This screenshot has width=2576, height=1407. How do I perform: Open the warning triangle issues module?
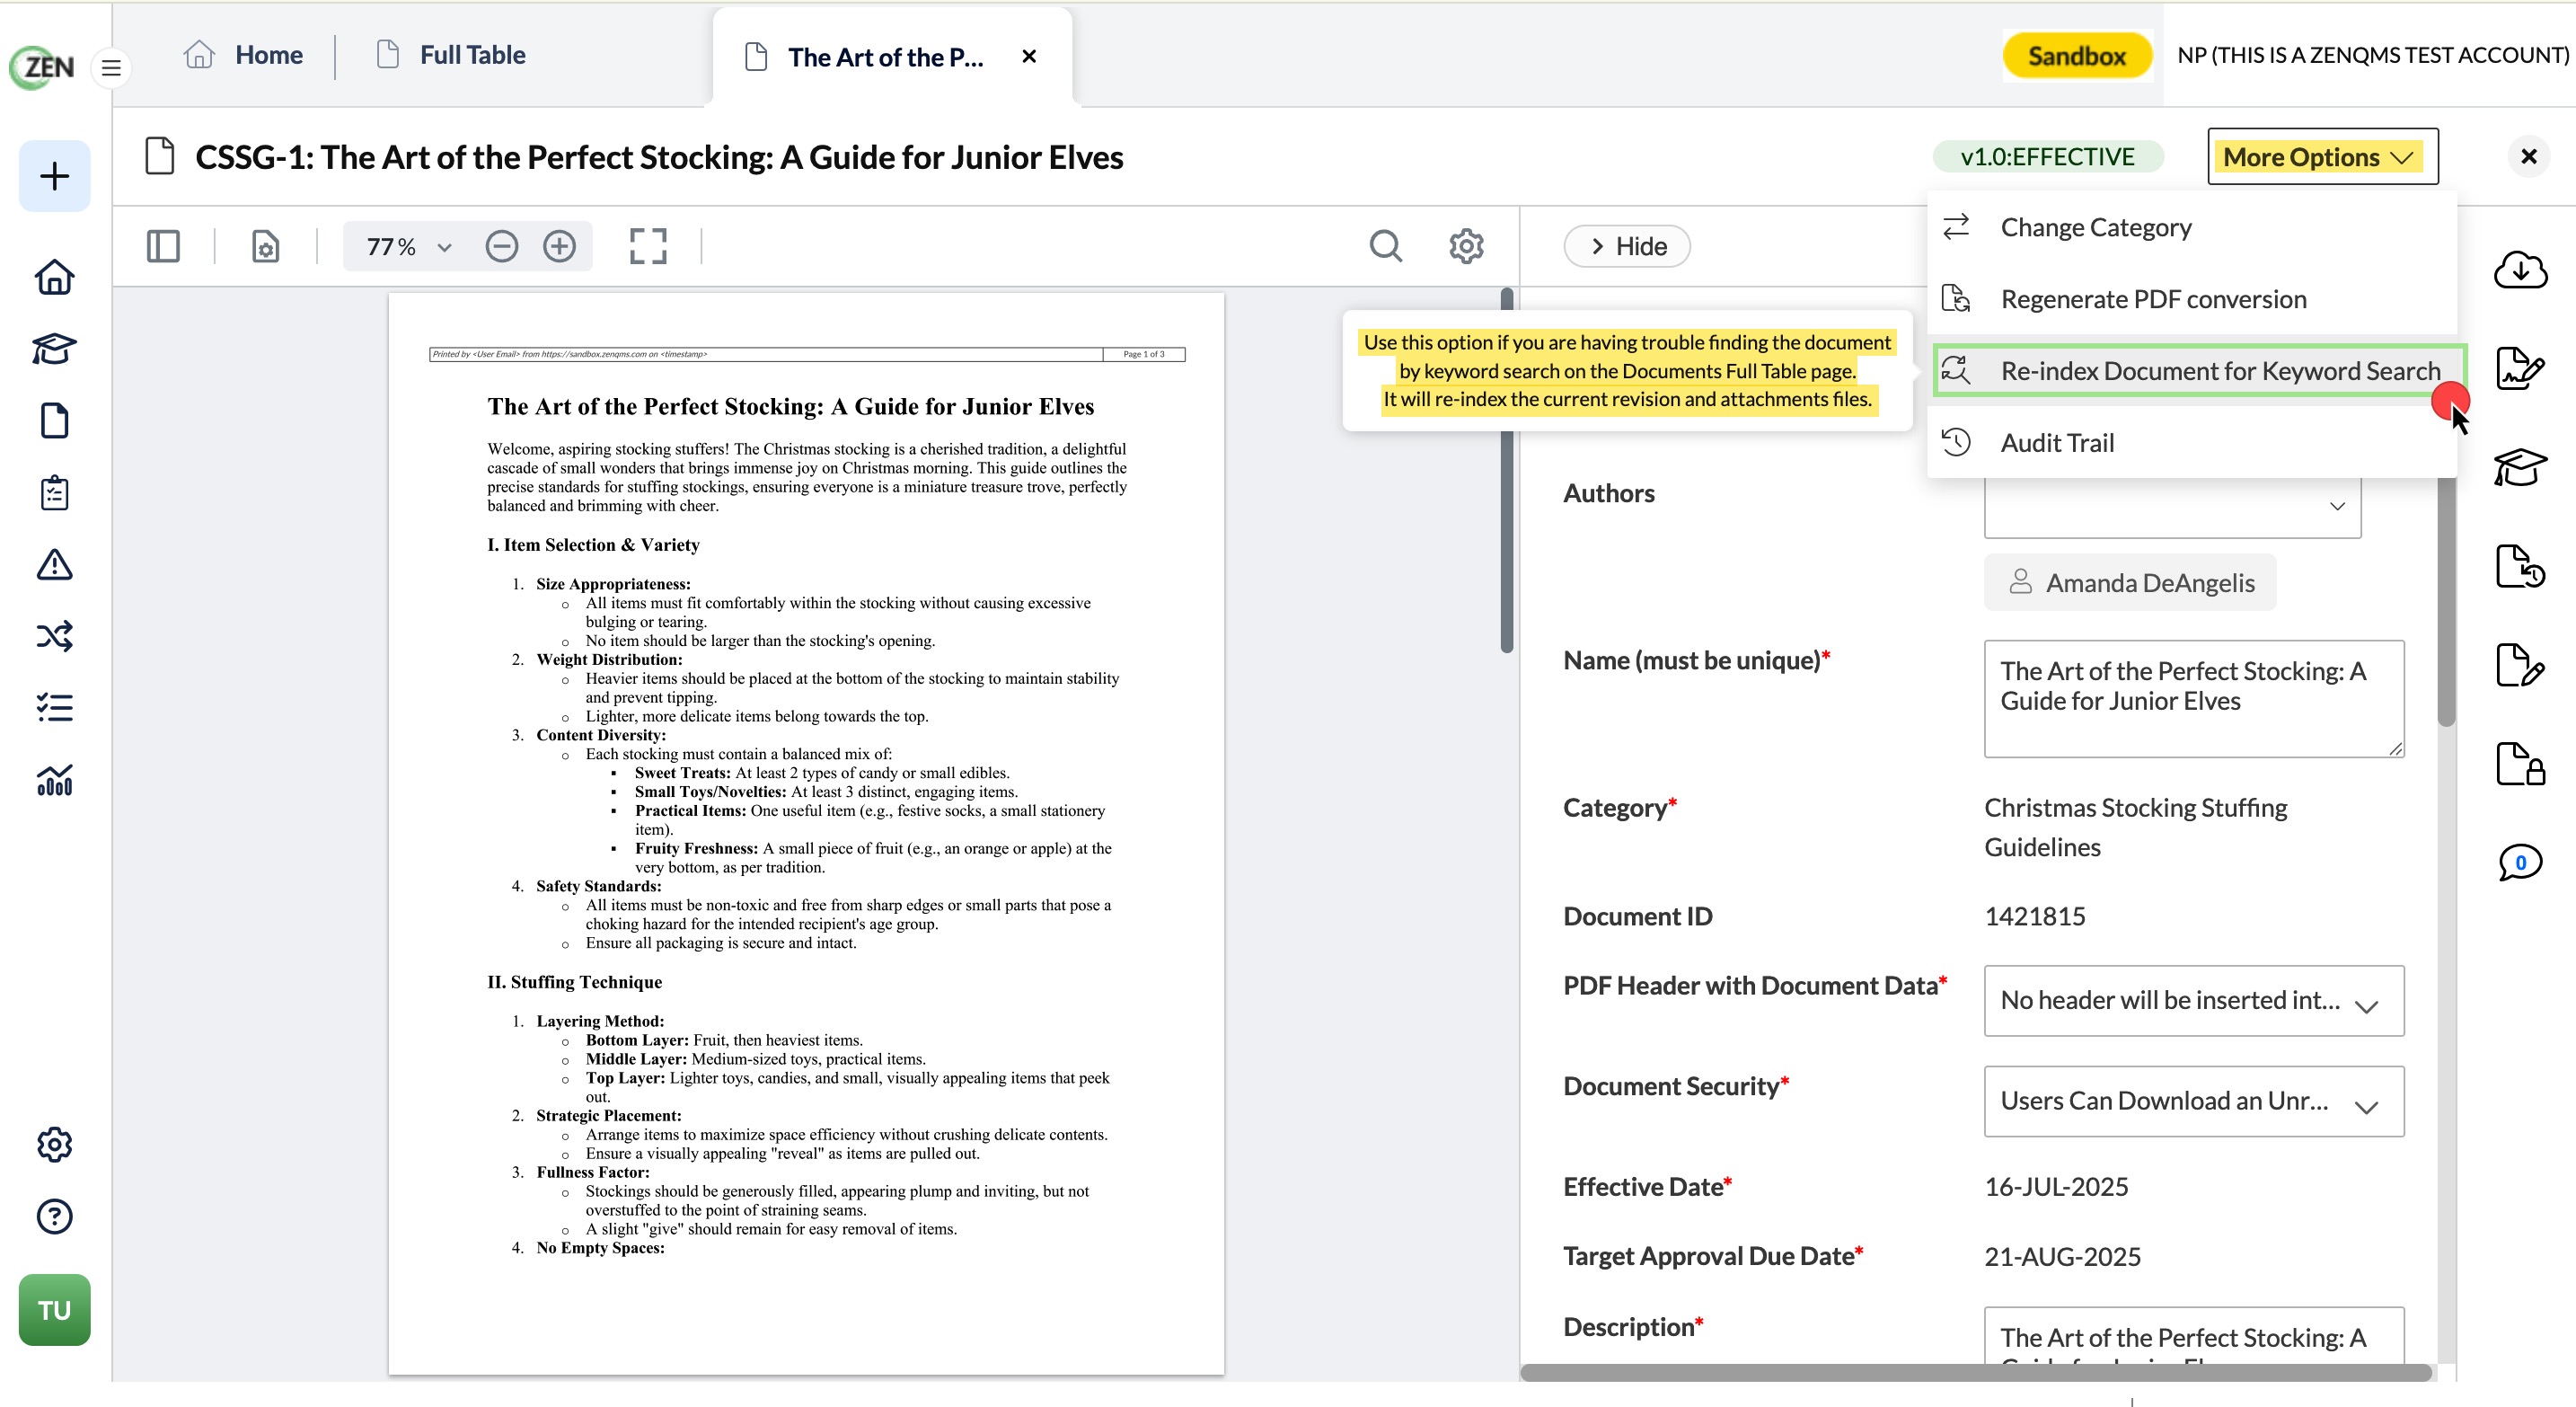click(54, 565)
